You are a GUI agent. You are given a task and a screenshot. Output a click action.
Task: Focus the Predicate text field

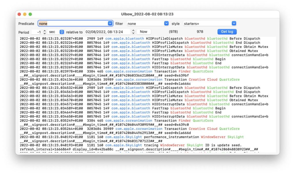click(73, 24)
